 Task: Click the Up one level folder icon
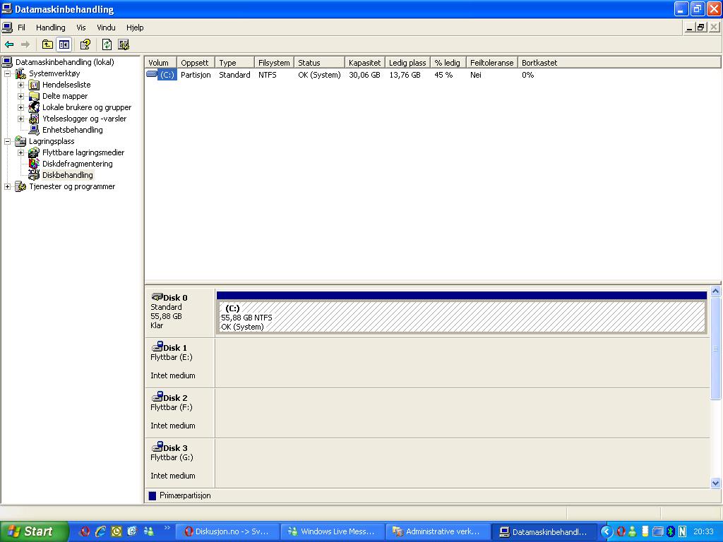tap(47, 44)
